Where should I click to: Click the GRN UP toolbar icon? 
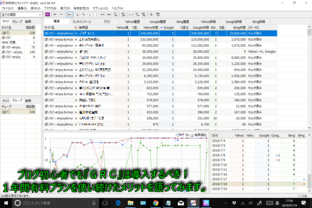click(x=158, y=15)
